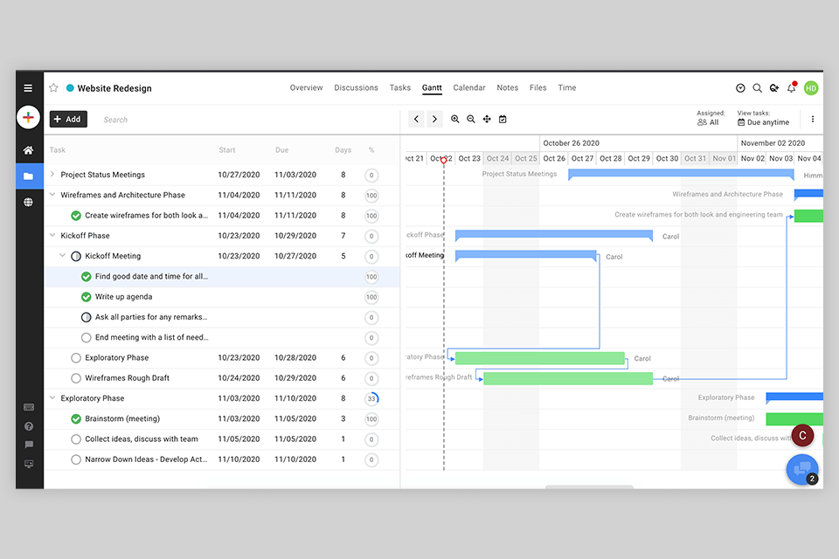Open the View tasks Due anytime dropdown
The image size is (839, 559).
tap(763, 118)
